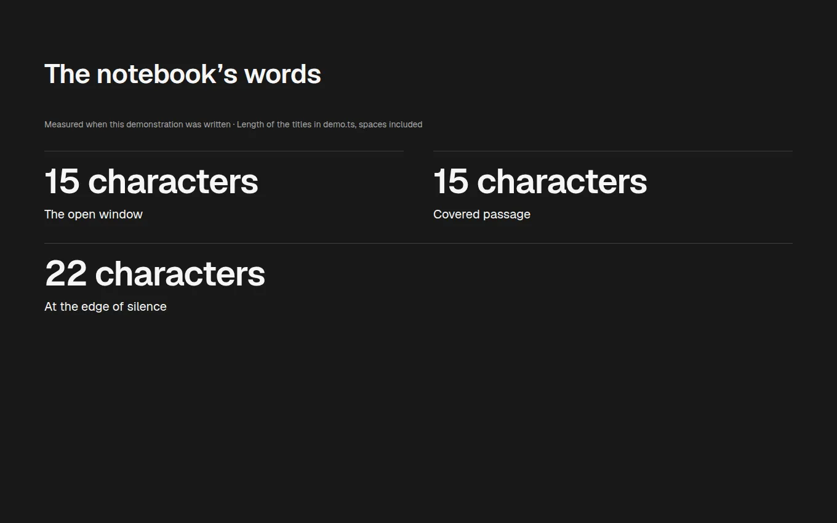Click "15 characters" above Covered passage
The height and width of the screenshot is (523, 837).
point(540,182)
